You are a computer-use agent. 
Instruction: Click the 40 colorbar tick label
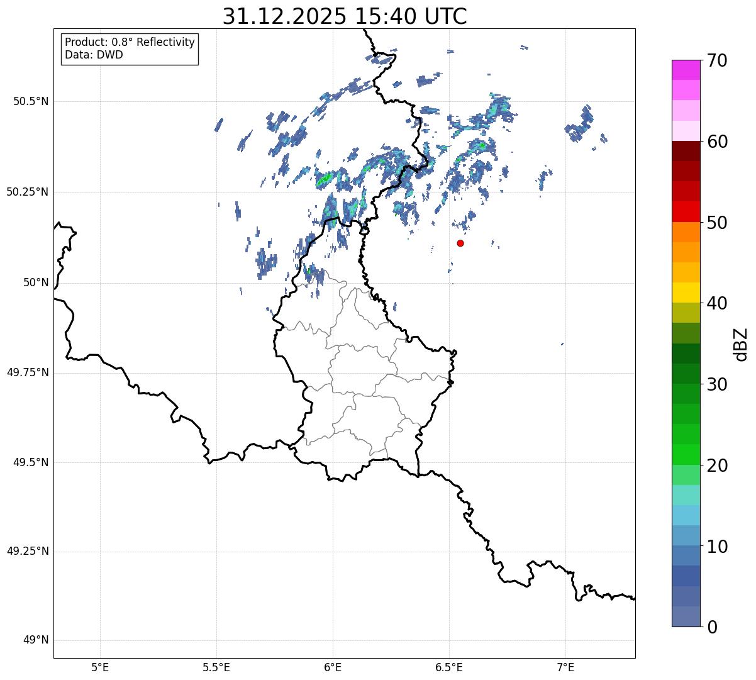(x=717, y=303)
